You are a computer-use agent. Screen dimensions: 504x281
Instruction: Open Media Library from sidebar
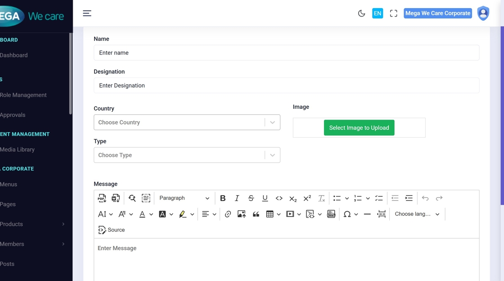pos(17,150)
